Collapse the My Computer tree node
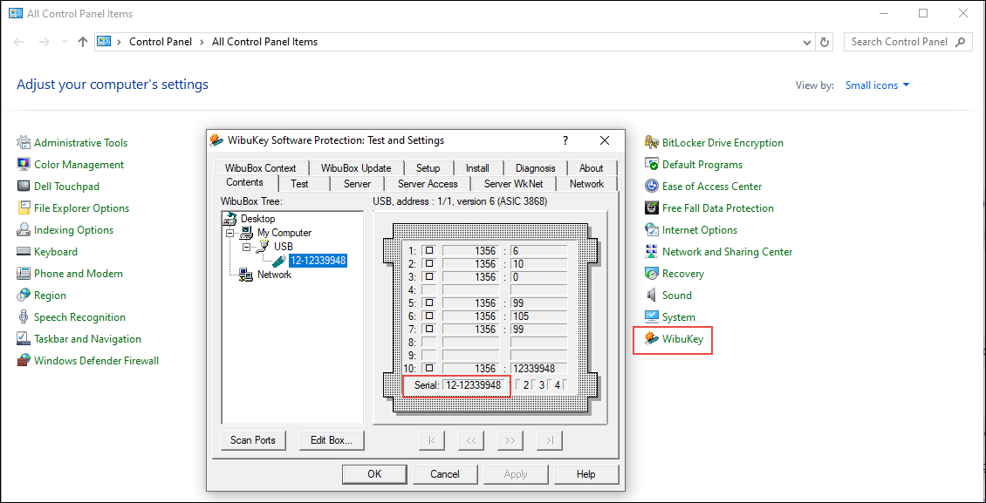Image resolution: width=986 pixels, height=503 pixels. coord(229,233)
